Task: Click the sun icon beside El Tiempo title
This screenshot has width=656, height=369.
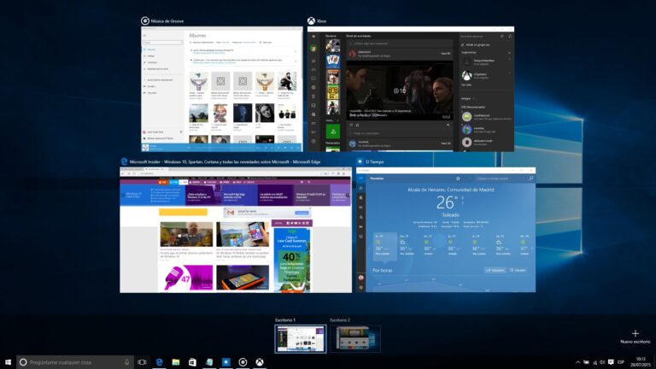Action: [360, 161]
